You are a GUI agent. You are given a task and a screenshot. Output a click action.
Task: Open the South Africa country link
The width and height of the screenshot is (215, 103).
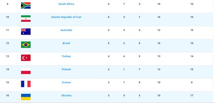tap(66, 4)
